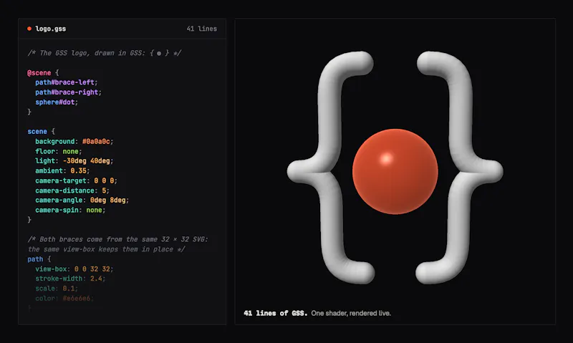
Task: Click the 'scale: 0.1;' line
Action: tap(57, 288)
